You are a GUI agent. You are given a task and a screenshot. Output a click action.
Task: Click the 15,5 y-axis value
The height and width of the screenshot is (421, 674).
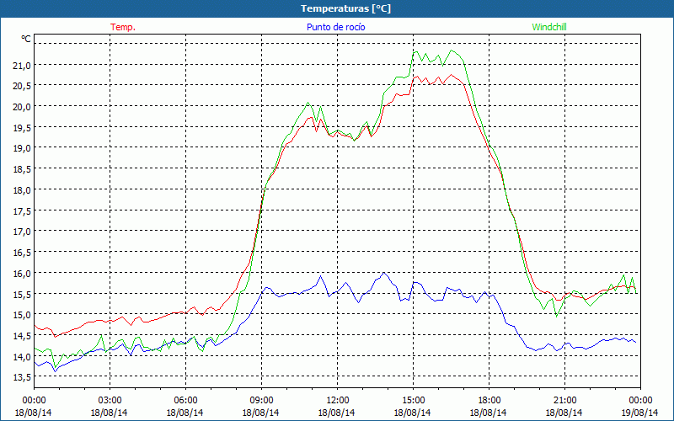[23, 294]
